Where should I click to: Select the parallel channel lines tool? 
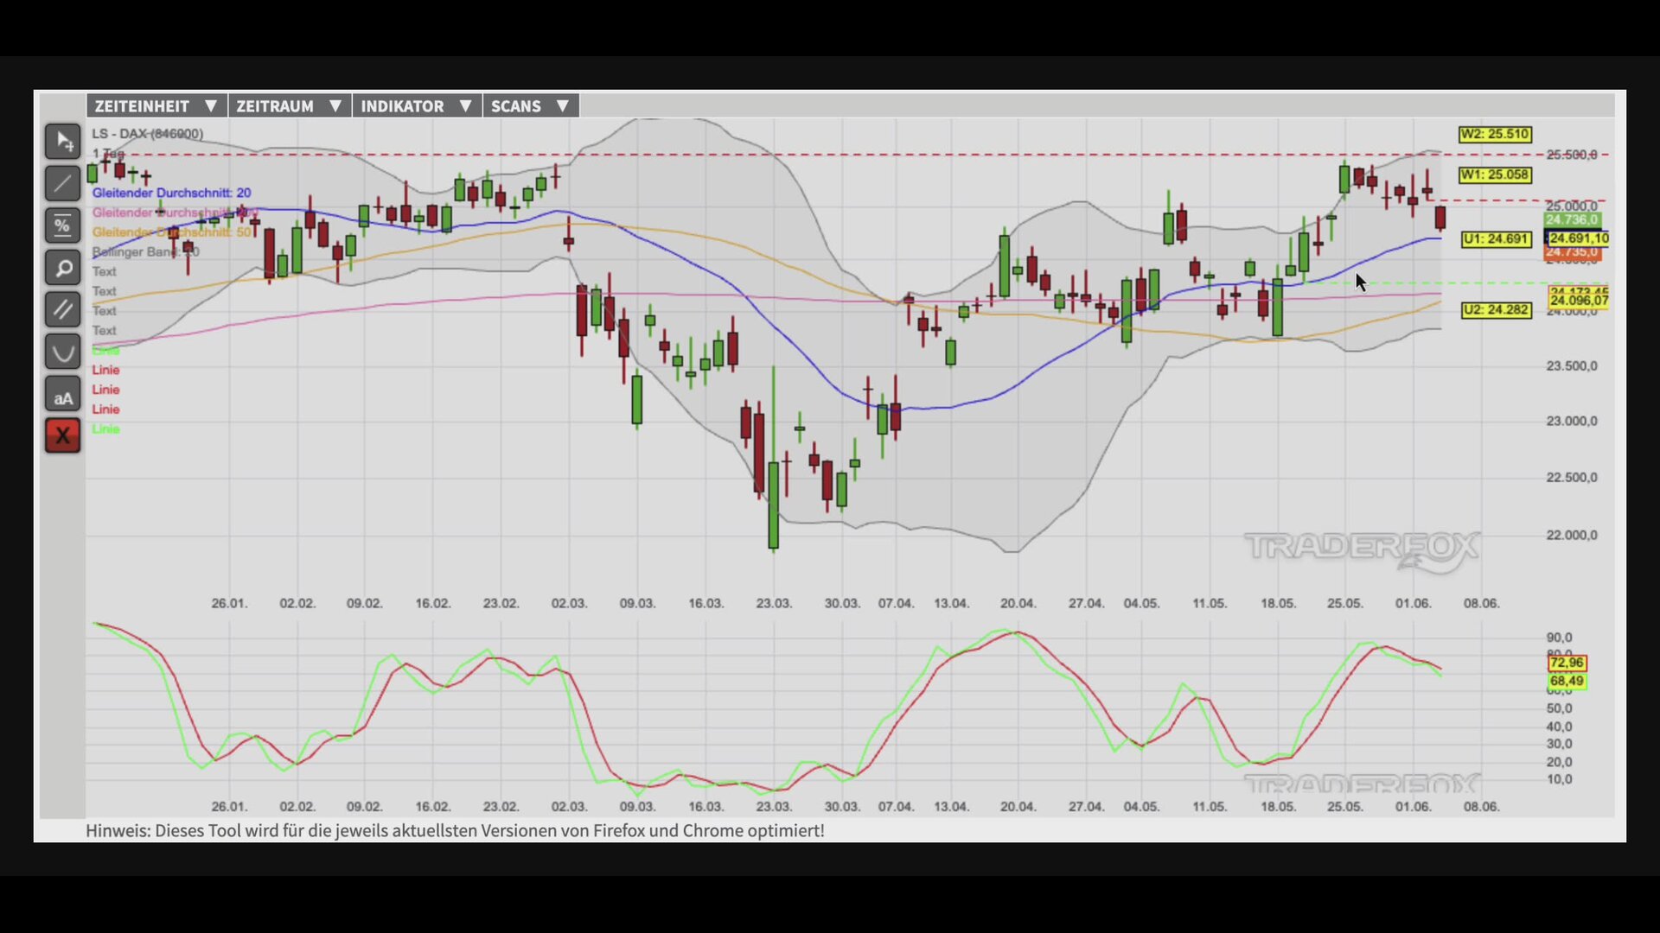[x=63, y=309]
